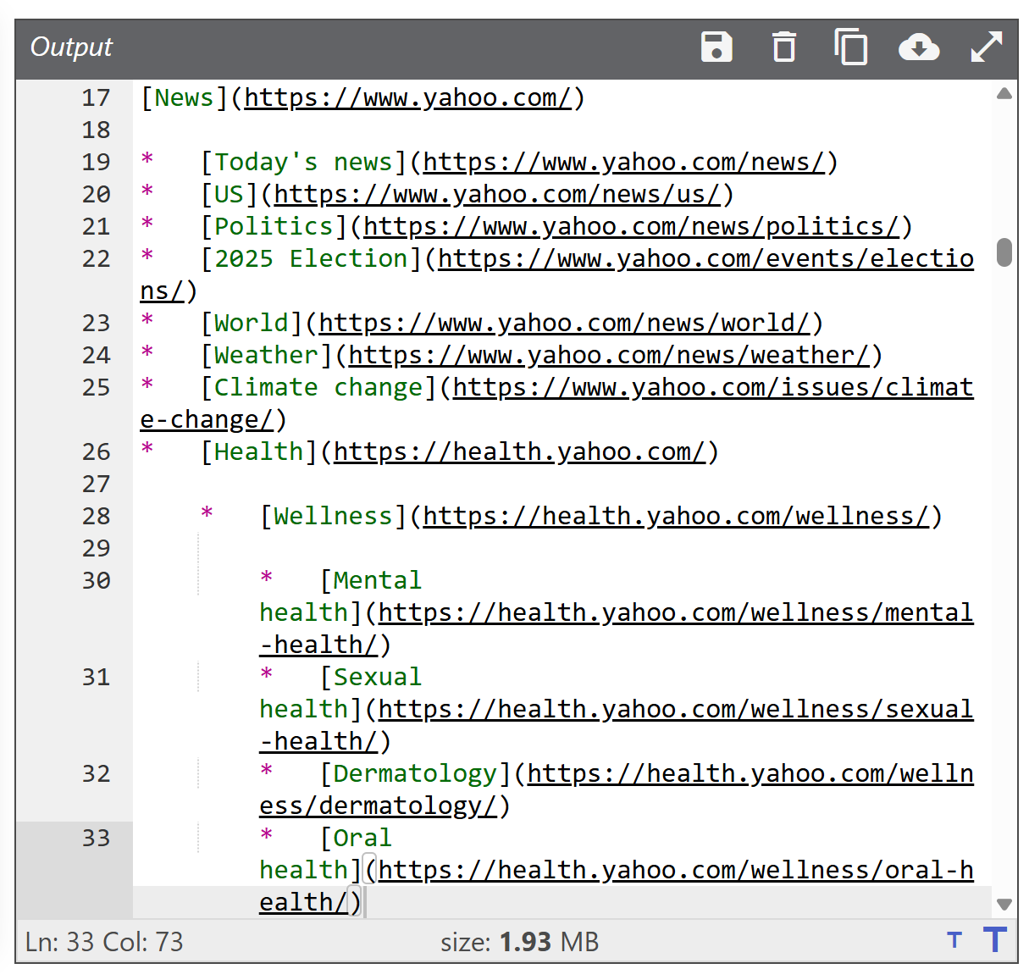Expand the Output panel to fullscreen
Image resolution: width=1029 pixels, height=980 pixels.
tap(986, 47)
